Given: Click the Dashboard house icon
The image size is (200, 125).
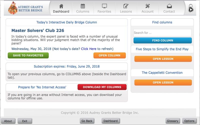Looking at the screenshot, I should coord(61,6).
